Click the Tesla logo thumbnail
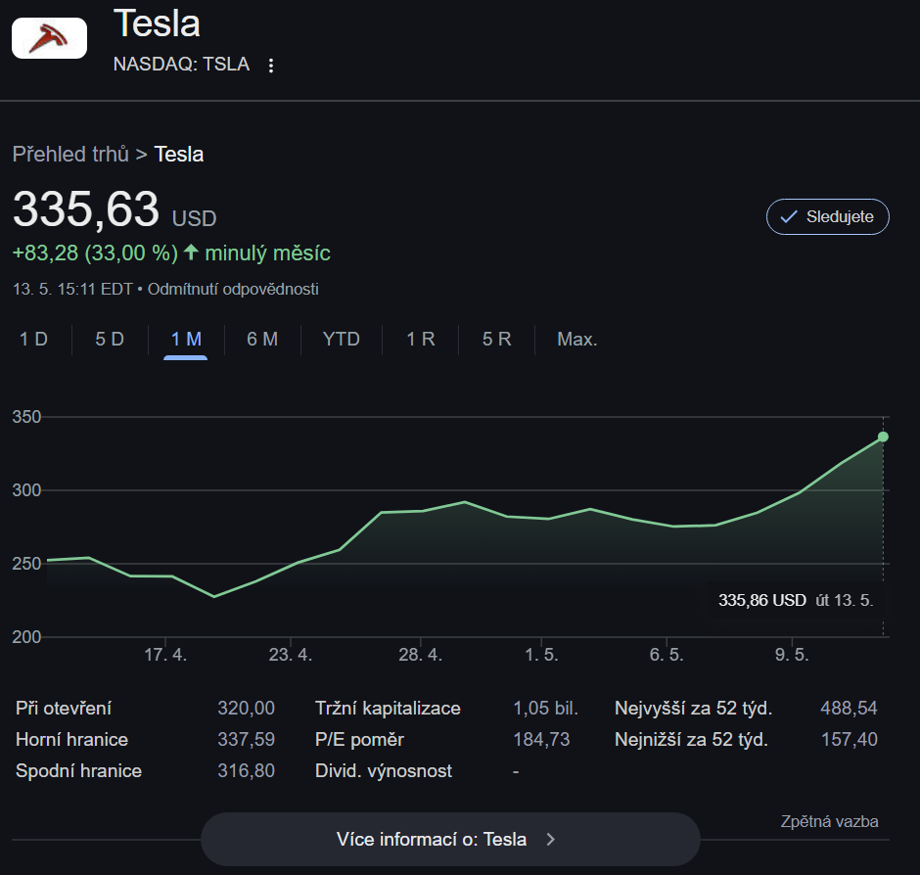920x875 pixels. tap(49, 38)
